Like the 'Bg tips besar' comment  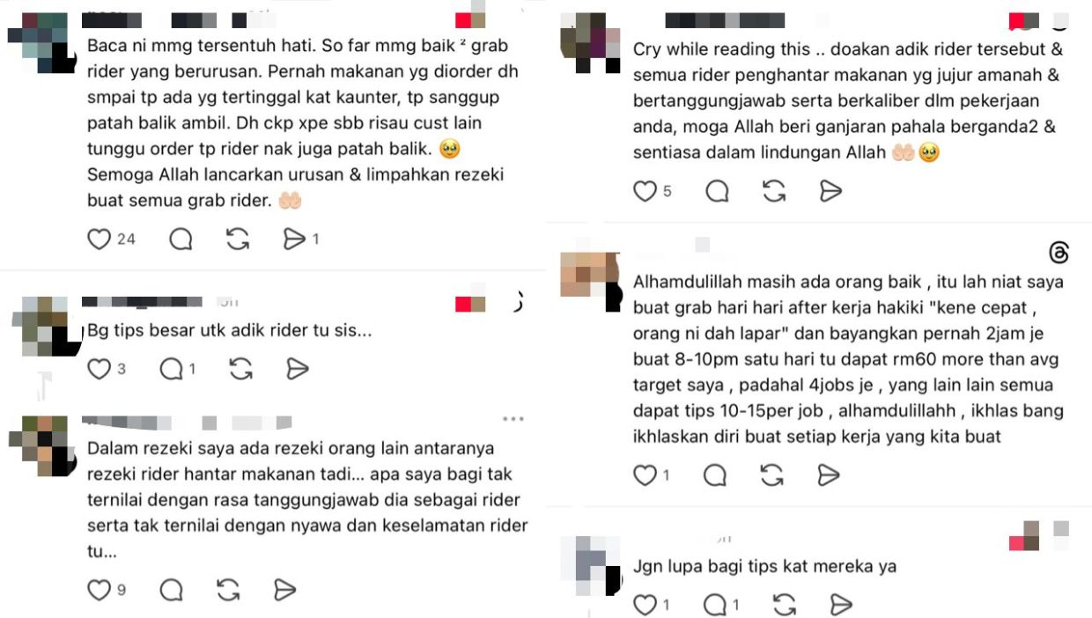pyautogui.click(x=99, y=369)
